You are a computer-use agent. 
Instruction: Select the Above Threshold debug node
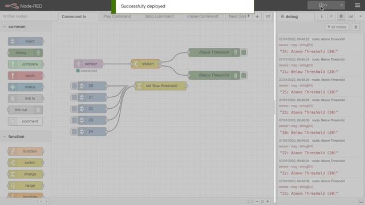point(214,52)
